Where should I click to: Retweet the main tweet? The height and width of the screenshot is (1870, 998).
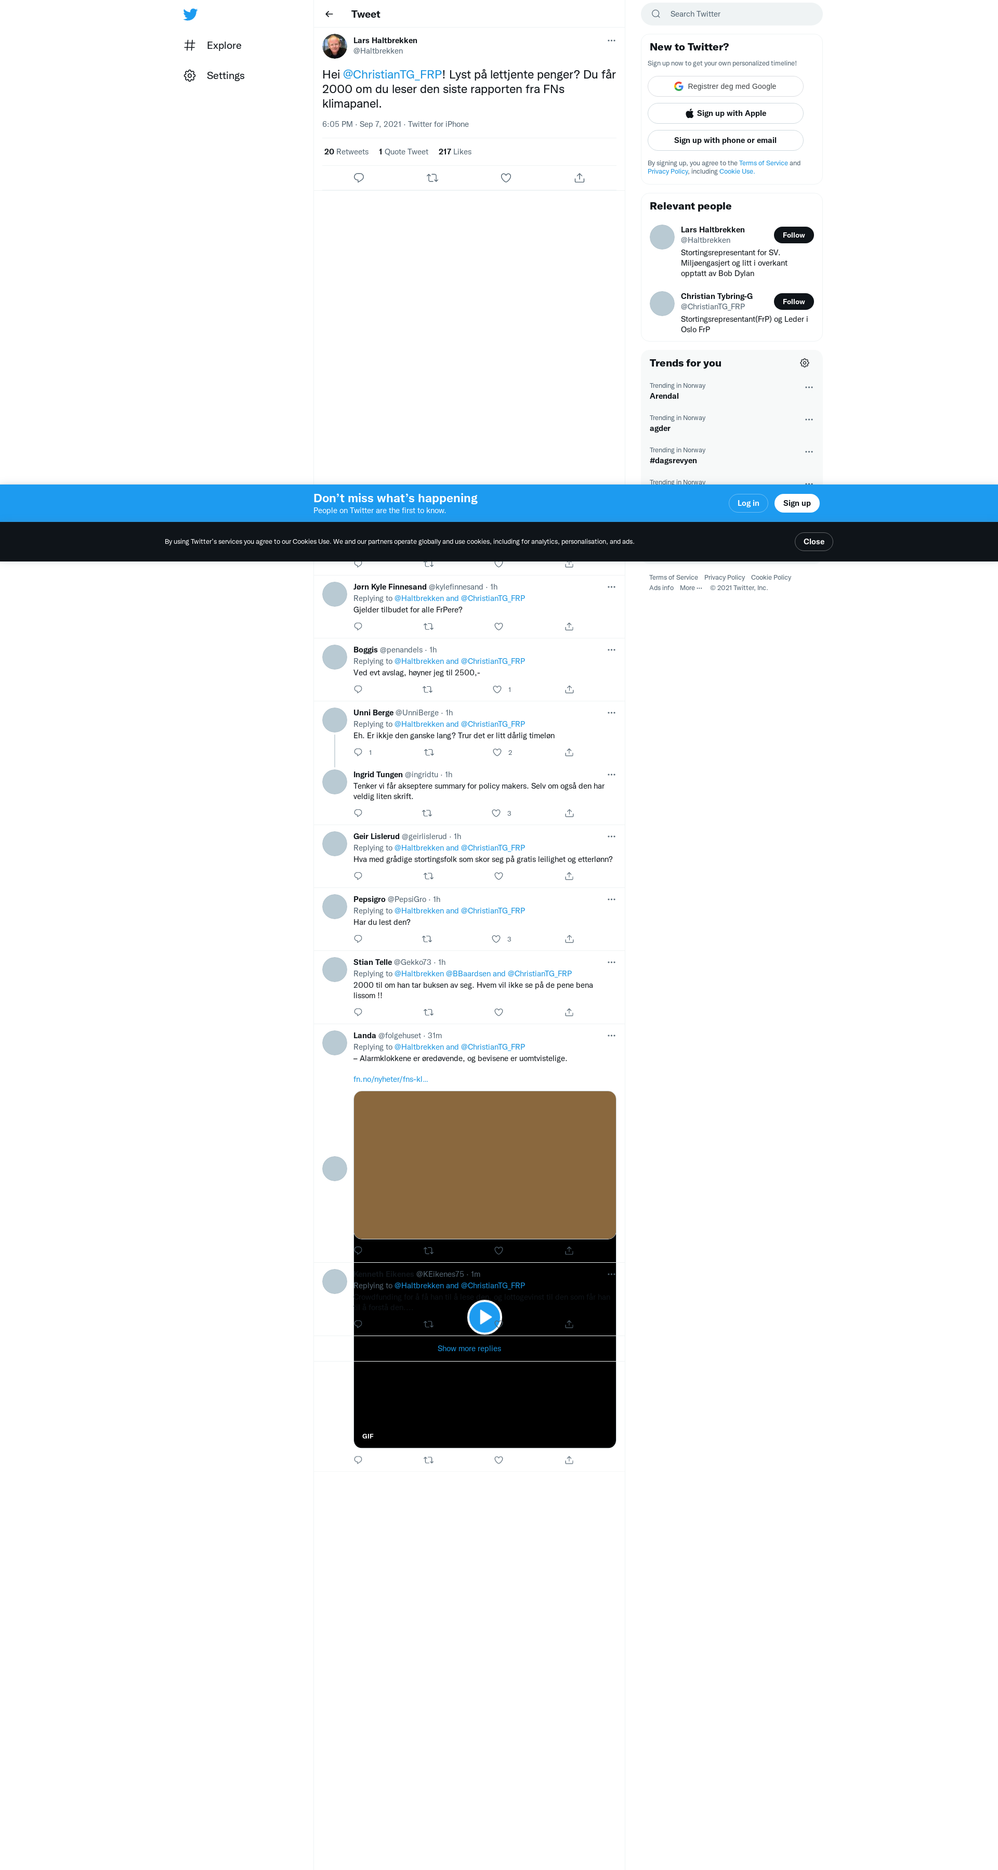coord(432,178)
